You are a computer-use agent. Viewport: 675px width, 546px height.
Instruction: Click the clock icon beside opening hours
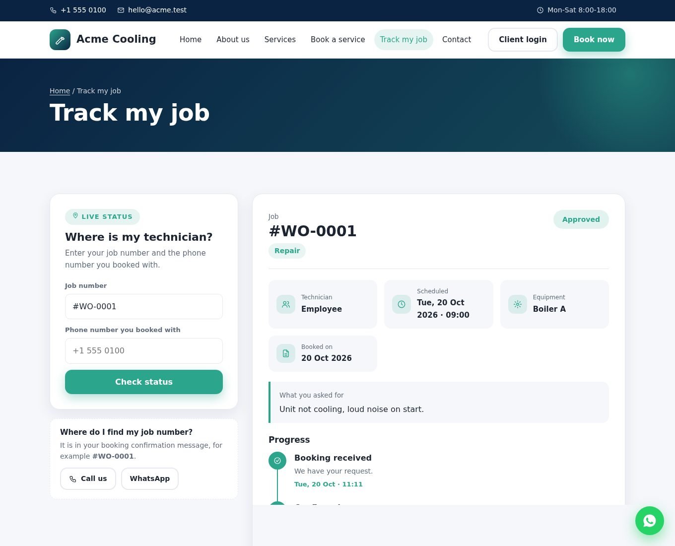pos(540,10)
